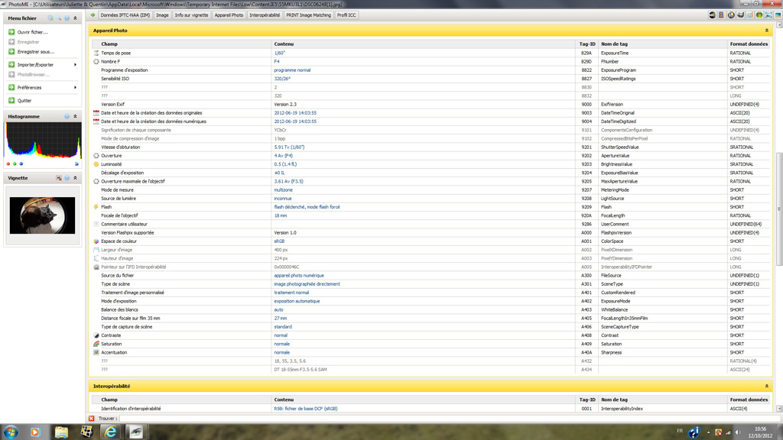The width and height of the screenshot is (783, 440).
Task: Collapse the Interopérabilité section
Action: coord(767,387)
